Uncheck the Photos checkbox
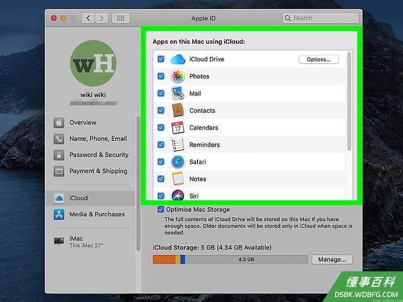Image resolution: width=403 pixels, height=302 pixels. coord(161,76)
